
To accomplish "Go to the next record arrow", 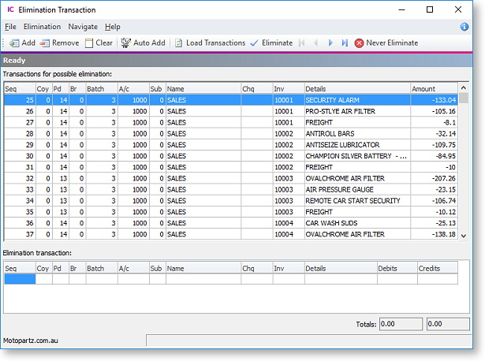I will click(330, 43).
